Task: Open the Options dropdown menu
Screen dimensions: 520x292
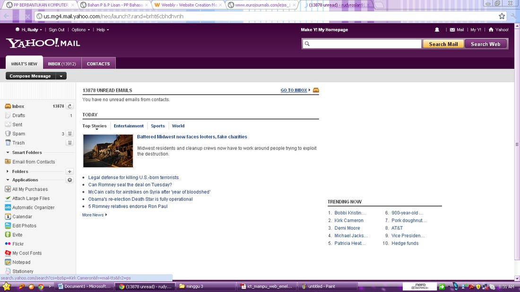Action: (80, 29)
